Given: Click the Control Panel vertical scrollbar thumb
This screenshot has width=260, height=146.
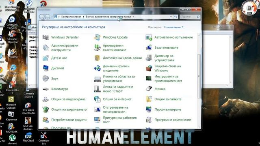Looking at the screenshot, I should 199,76.
